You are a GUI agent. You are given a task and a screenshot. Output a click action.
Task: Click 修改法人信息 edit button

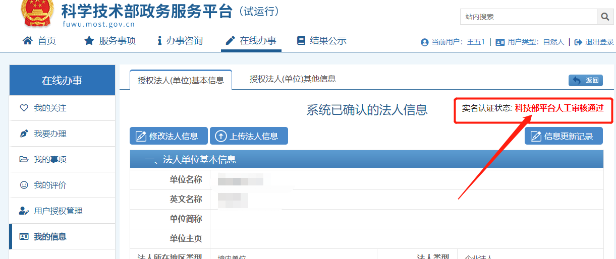click(169, 136)
